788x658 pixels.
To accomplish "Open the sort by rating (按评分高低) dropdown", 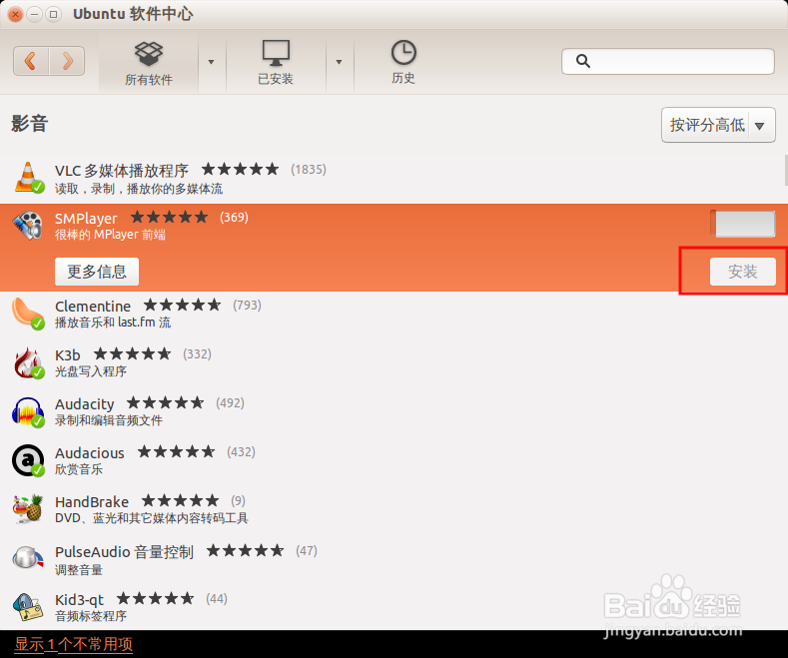I will coord(718,125).
